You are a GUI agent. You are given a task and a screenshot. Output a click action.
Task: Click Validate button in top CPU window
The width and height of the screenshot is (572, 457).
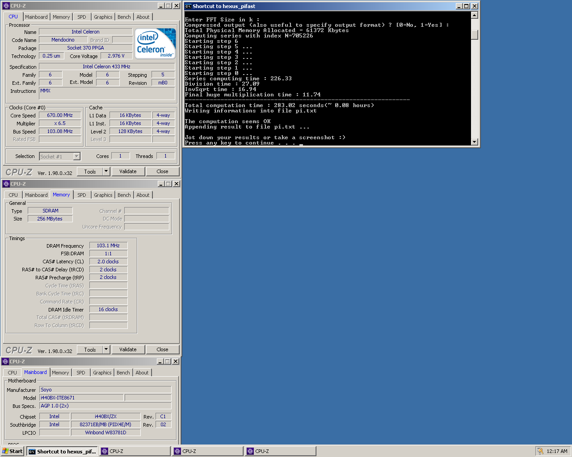128,171
